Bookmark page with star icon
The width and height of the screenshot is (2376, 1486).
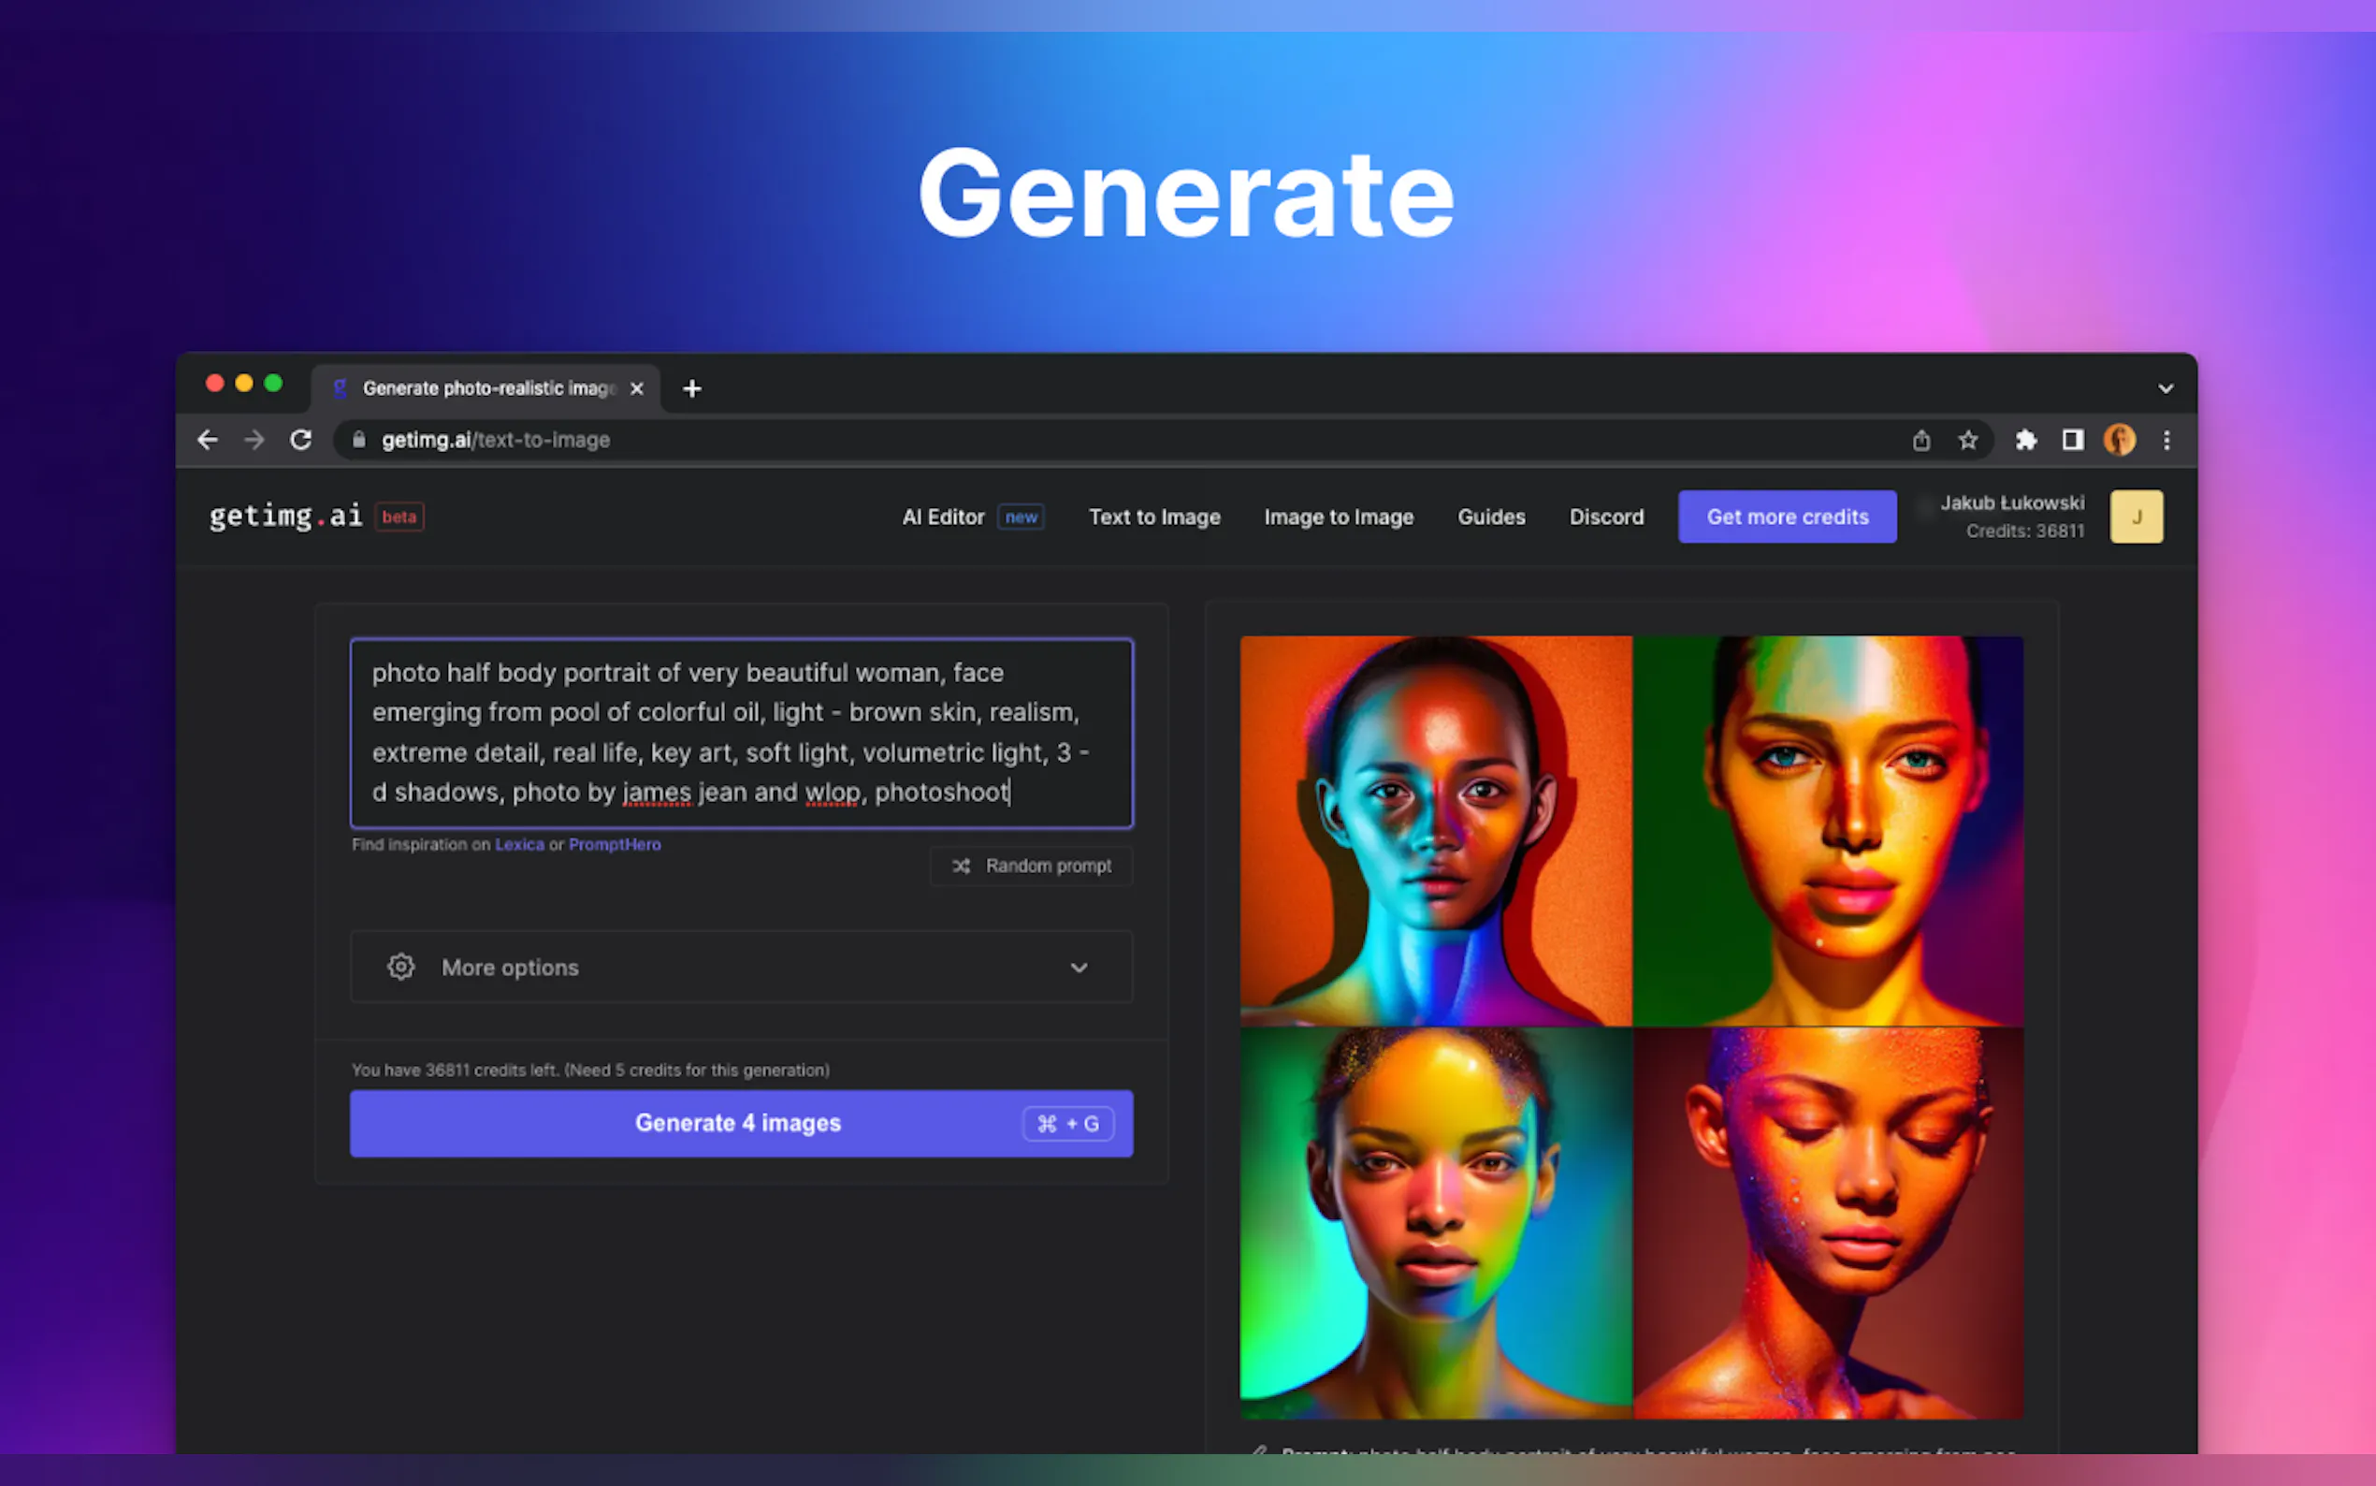[1967, 441]
